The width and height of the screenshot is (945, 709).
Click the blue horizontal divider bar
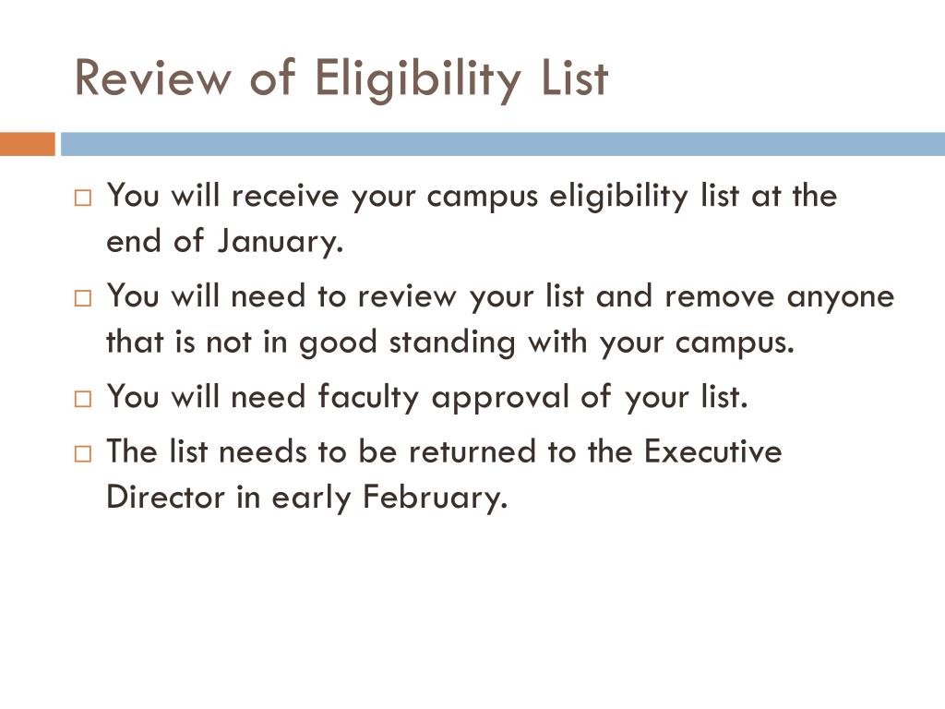503,144
